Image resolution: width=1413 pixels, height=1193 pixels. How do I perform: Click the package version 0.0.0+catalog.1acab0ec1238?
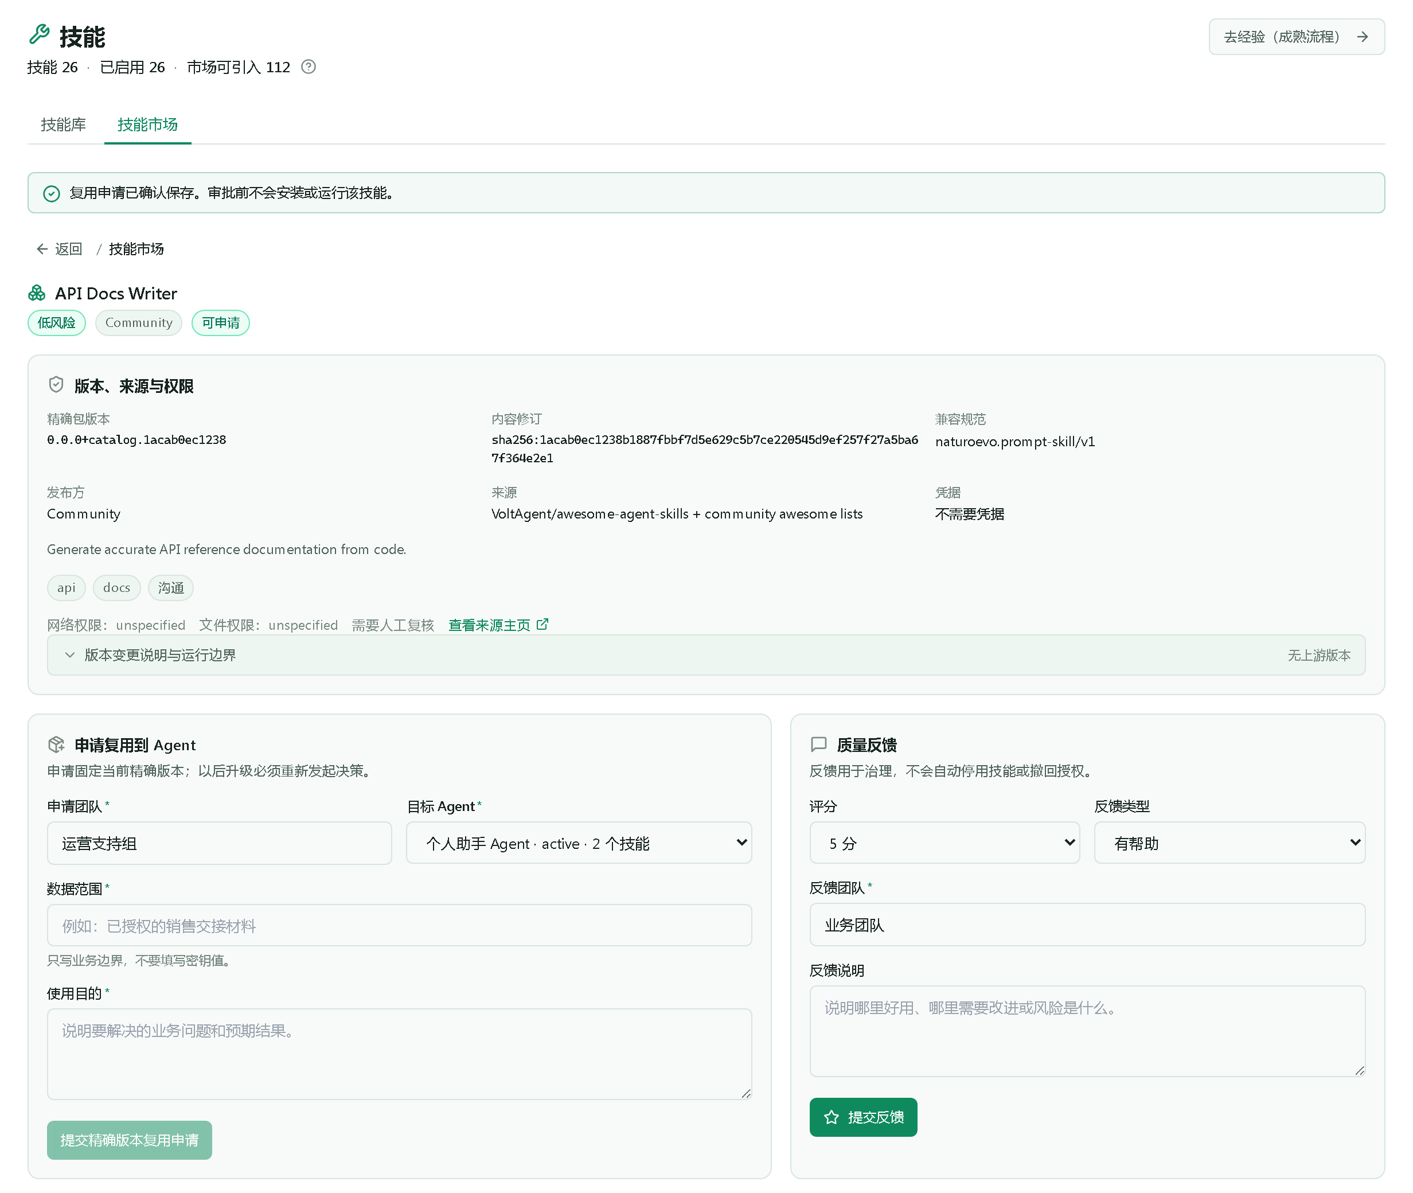tap(136, 439)
